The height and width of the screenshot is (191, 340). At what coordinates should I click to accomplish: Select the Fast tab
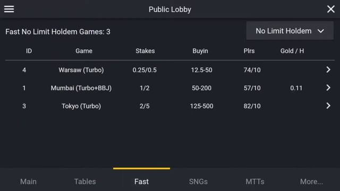coord(141,181)
